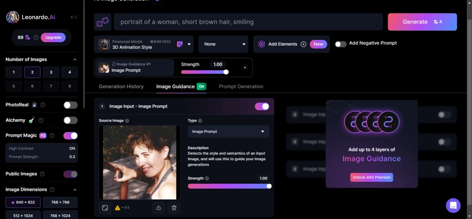This screenshot has height=219, width=472.
Task: Adjust top Image Guidance strength slider
Action: 205,72
